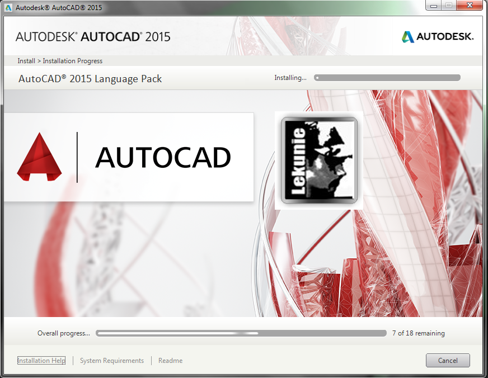488x378 pixels.
Task: Click the 'Installing...' status label
Action: 290,78
